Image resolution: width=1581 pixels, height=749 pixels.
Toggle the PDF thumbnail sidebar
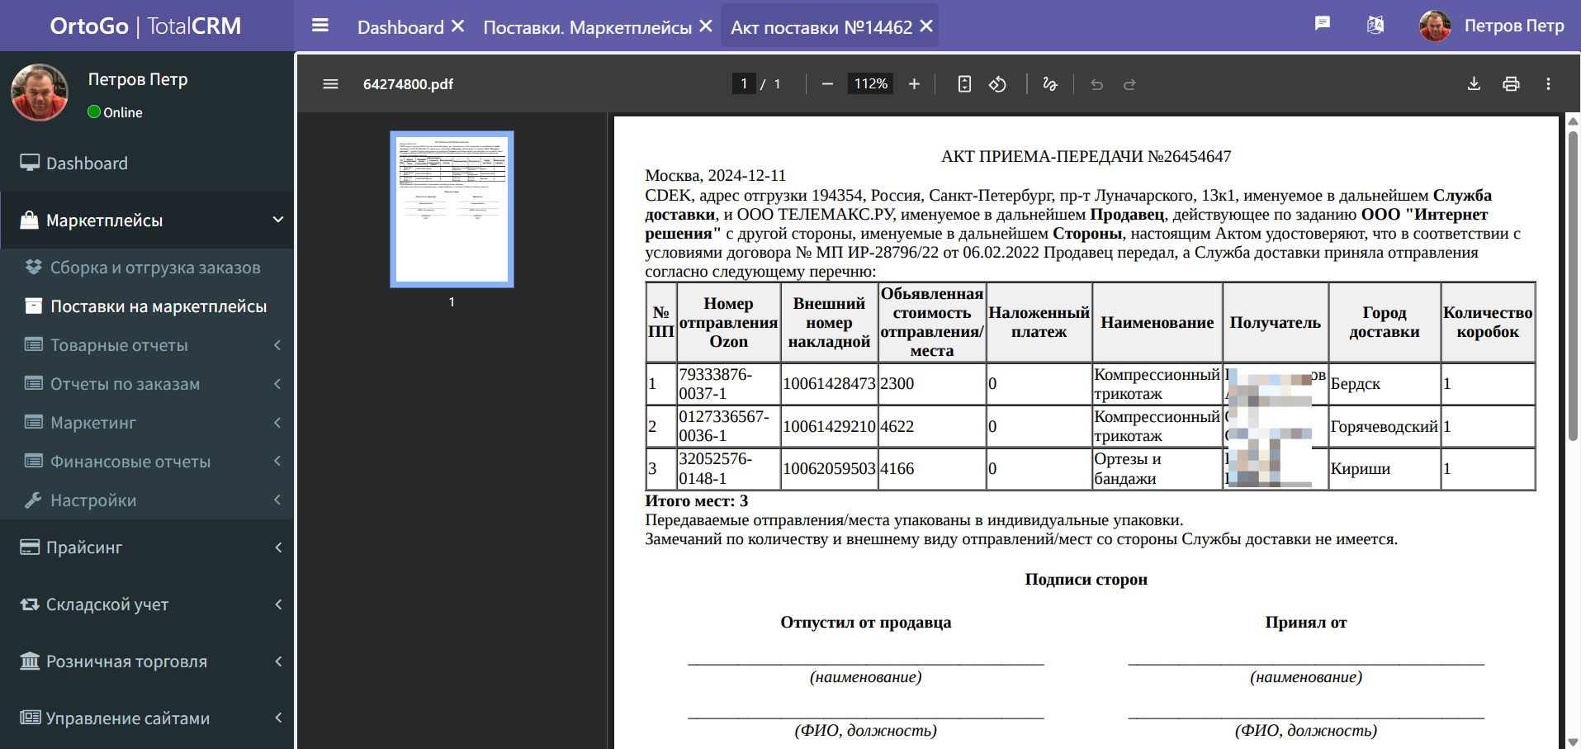click(330, 84)
